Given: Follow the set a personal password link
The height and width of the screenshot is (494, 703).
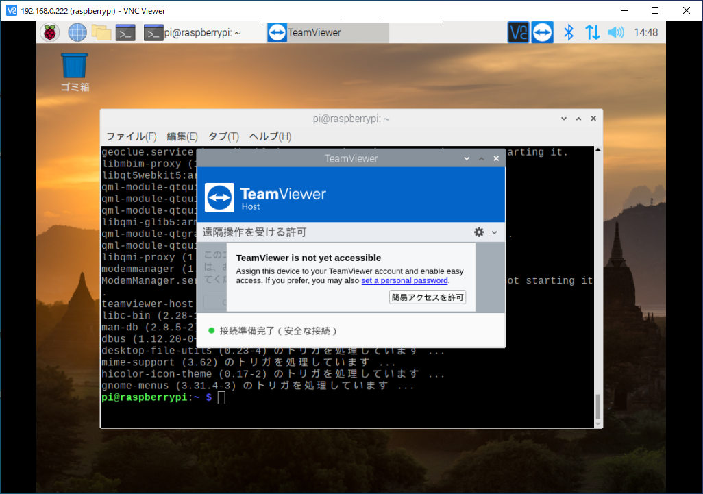Looking at the screenshot, I should (404, 281).
